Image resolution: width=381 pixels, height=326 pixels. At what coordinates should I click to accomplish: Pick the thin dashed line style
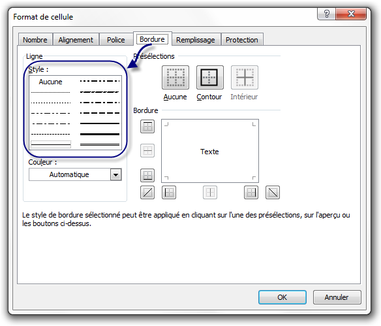pos(50,135)
